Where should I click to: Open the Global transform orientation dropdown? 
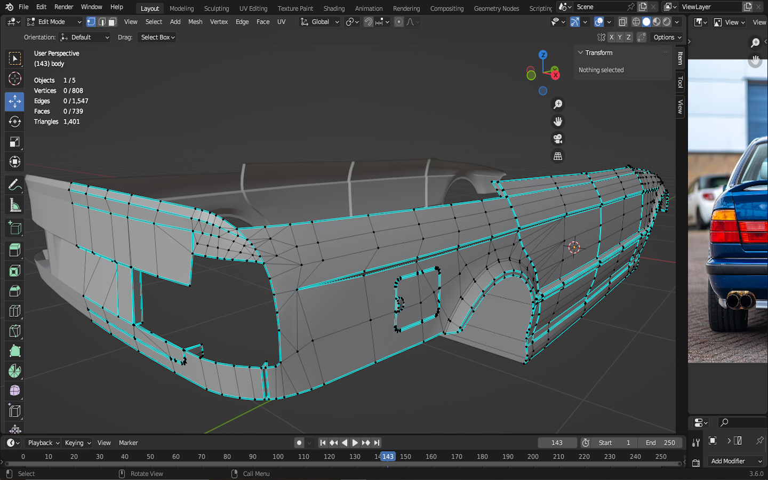319,22
